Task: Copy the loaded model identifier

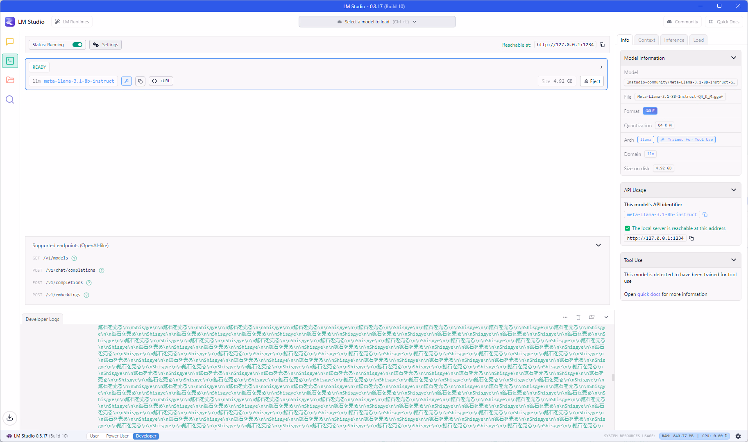Action: (x=140, y=81)
